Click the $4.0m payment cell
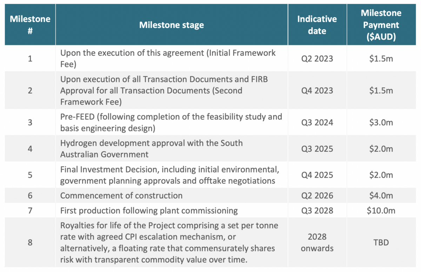The height and width of the screenshot is (272, 421). [381, 196]
